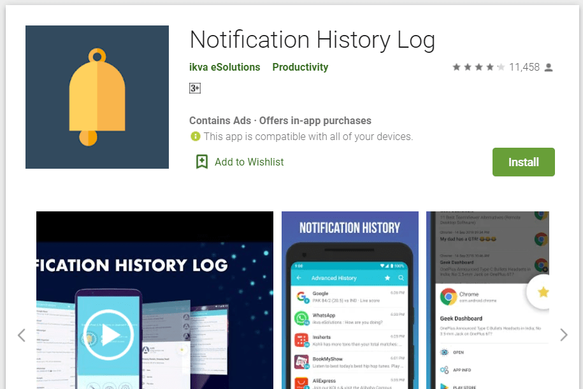583x389 pixels.
Task: Install the Notification History Log app
Action: pos(524,162)
